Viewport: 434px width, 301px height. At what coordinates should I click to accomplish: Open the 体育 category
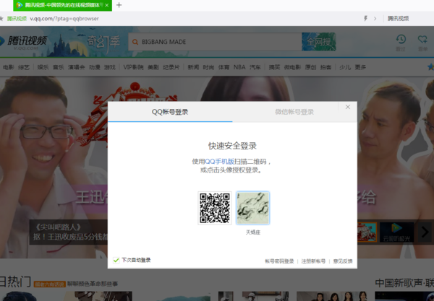point(224,67)
